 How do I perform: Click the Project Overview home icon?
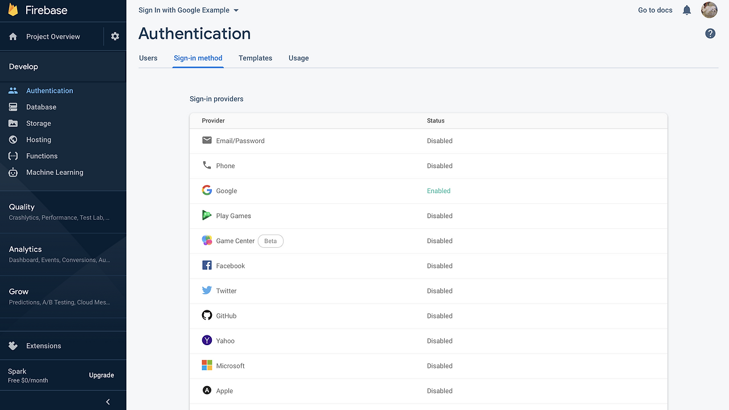point(13,36)
